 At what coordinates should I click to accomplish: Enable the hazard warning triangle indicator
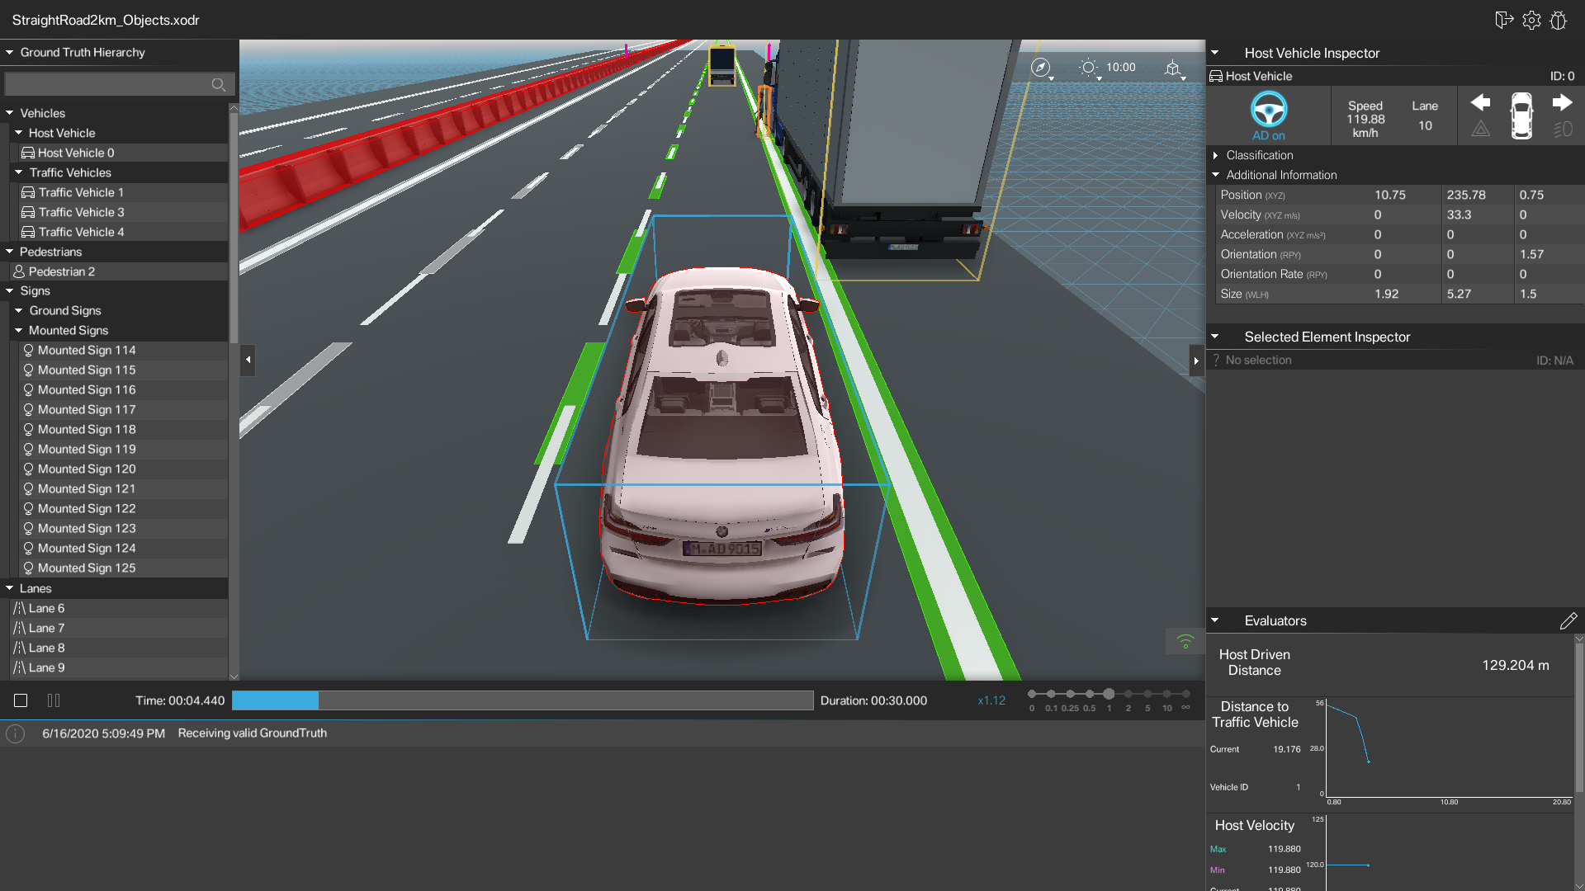[x=1481, y=129]
